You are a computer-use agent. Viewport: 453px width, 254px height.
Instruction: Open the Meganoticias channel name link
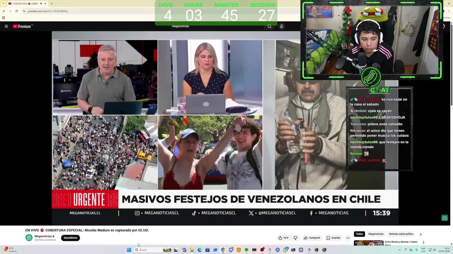click(x=43, y=236)
